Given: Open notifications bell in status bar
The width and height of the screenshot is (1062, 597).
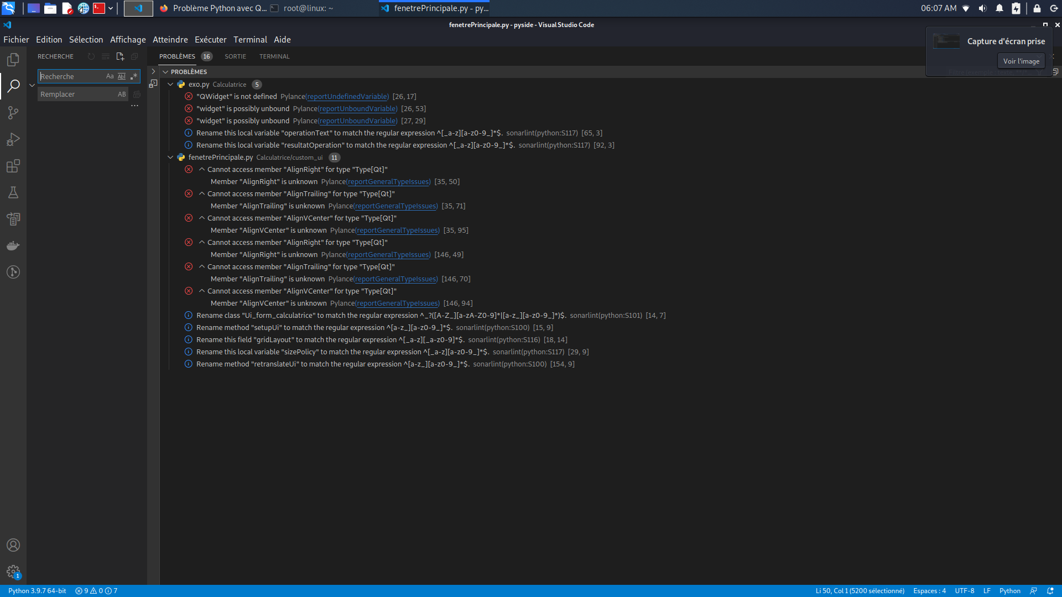Looking at the screenshot, I should click(1050, 591).
